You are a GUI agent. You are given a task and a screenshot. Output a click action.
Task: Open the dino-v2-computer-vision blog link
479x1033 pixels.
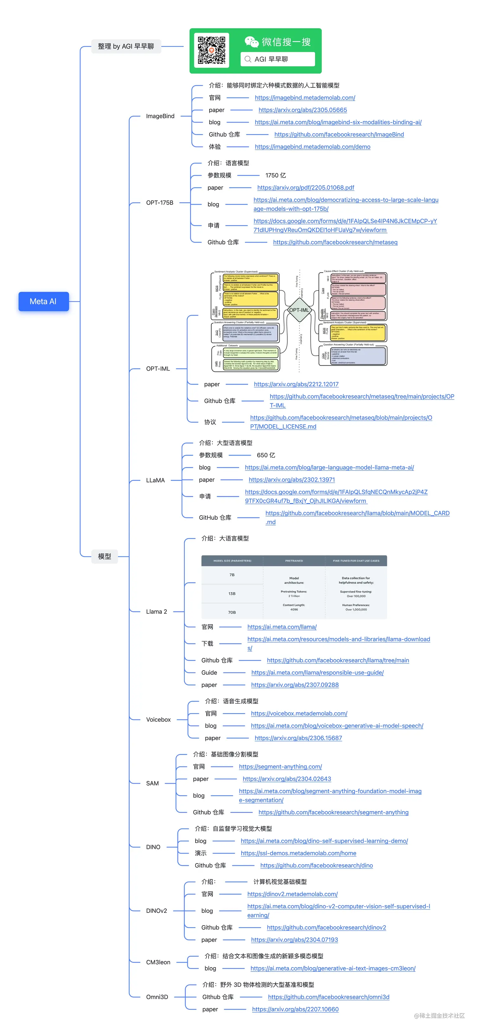point(339,911)
